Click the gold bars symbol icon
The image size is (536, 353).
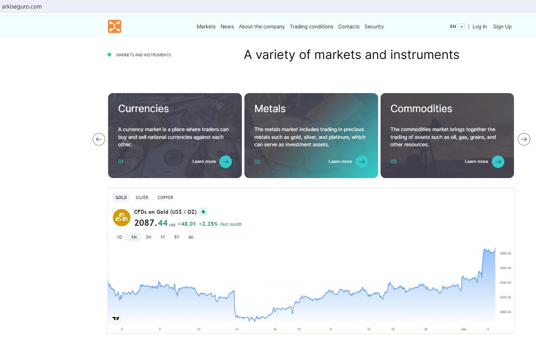pos(121,217)
